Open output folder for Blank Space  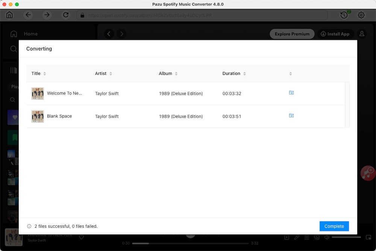coord(291,116)
